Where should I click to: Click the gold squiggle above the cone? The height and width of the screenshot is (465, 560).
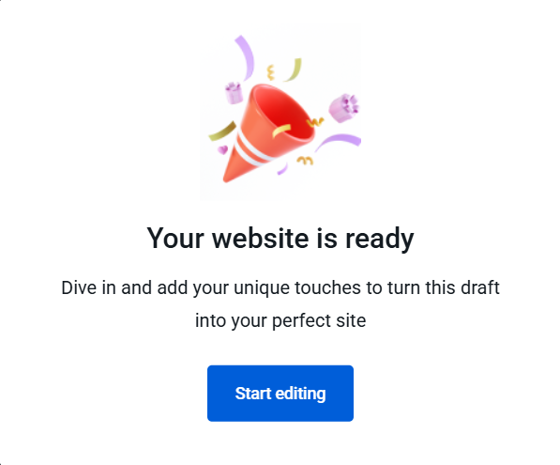(x=271, y=72)
